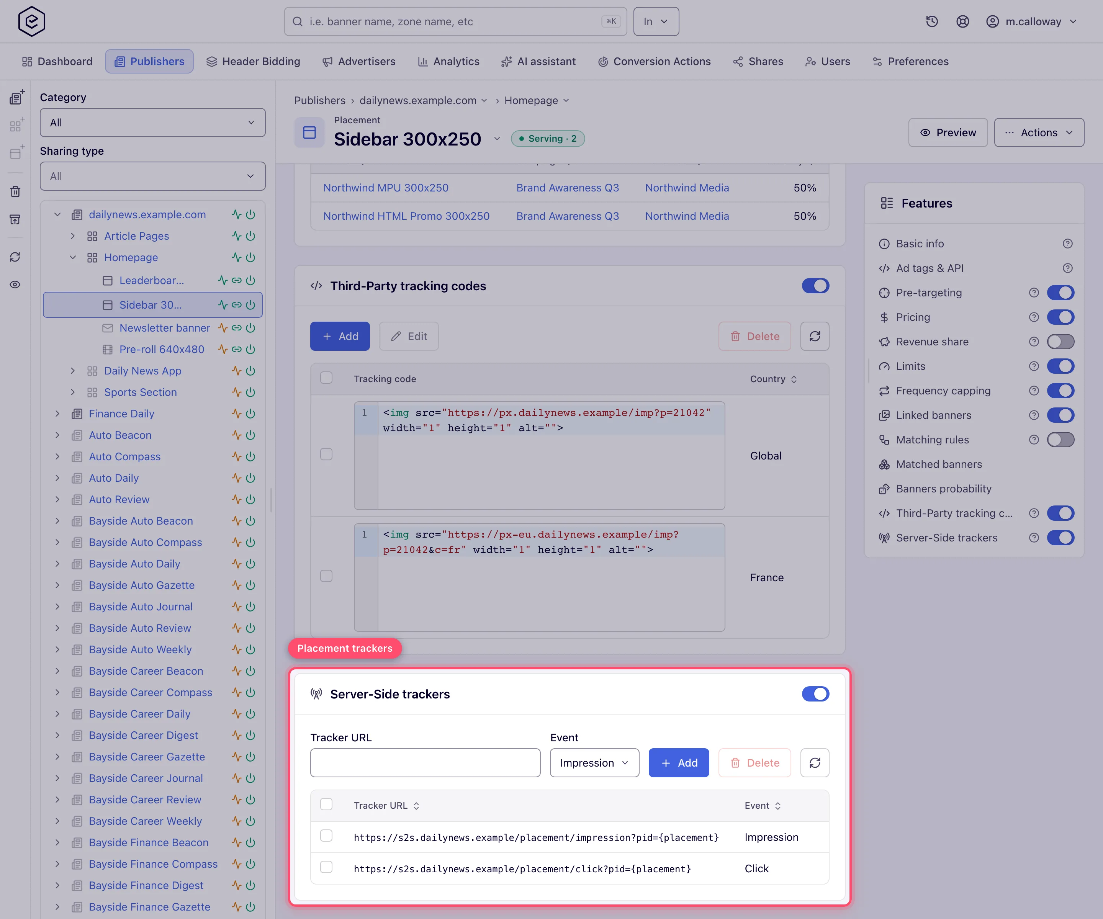Toggle Third-Party tracking codes section switch

815,286
